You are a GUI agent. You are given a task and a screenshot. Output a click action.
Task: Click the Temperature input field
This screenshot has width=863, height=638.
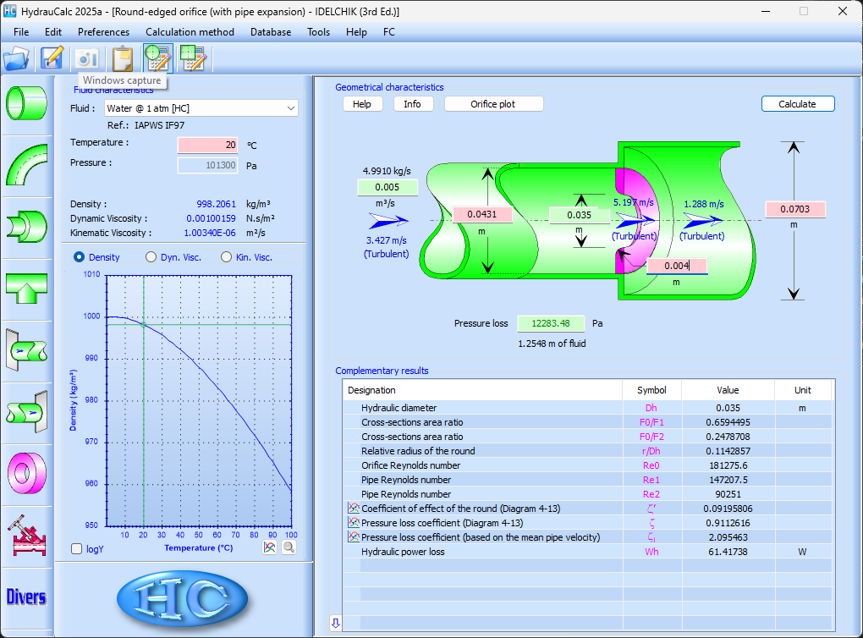208,145
